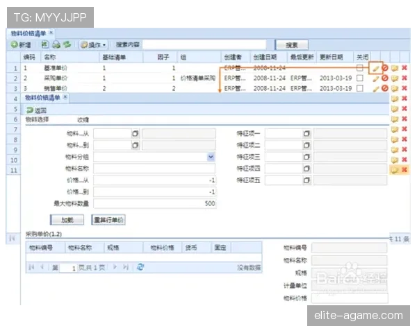Click the 物料名称 filter input field
The image size is (417, 333).
[154, 169]
